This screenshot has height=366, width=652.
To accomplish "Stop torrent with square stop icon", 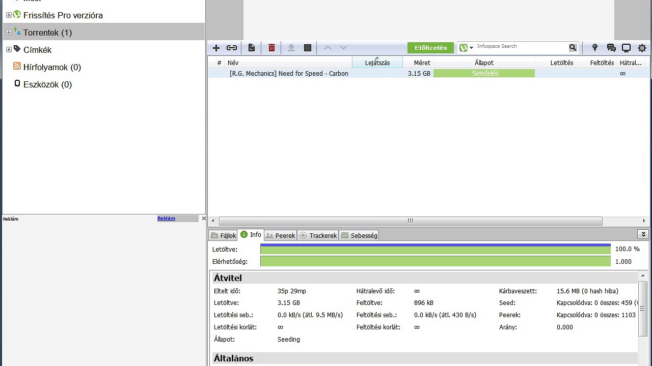I will tap(308, 48).
